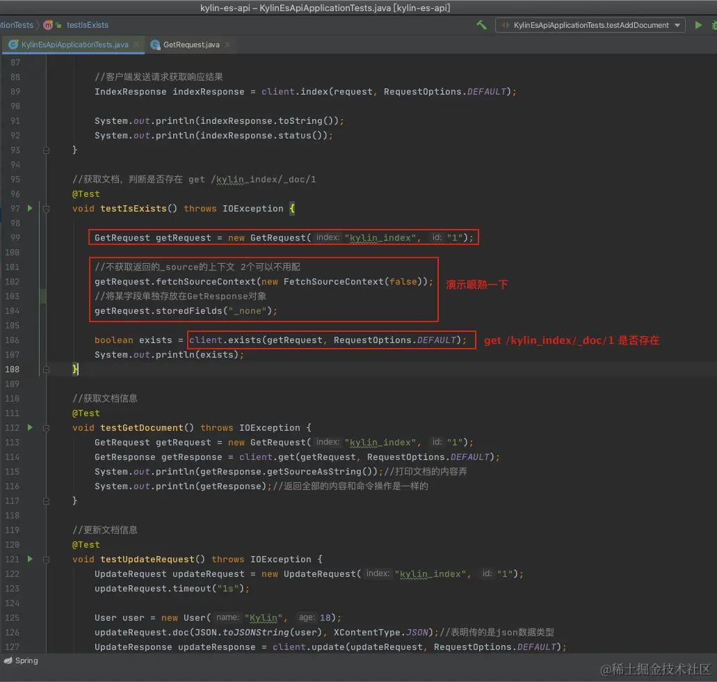The image size is (717, 682).
Task: Close the KylinEsApiApplicationTests.java tab
Action: click(136, 45)
